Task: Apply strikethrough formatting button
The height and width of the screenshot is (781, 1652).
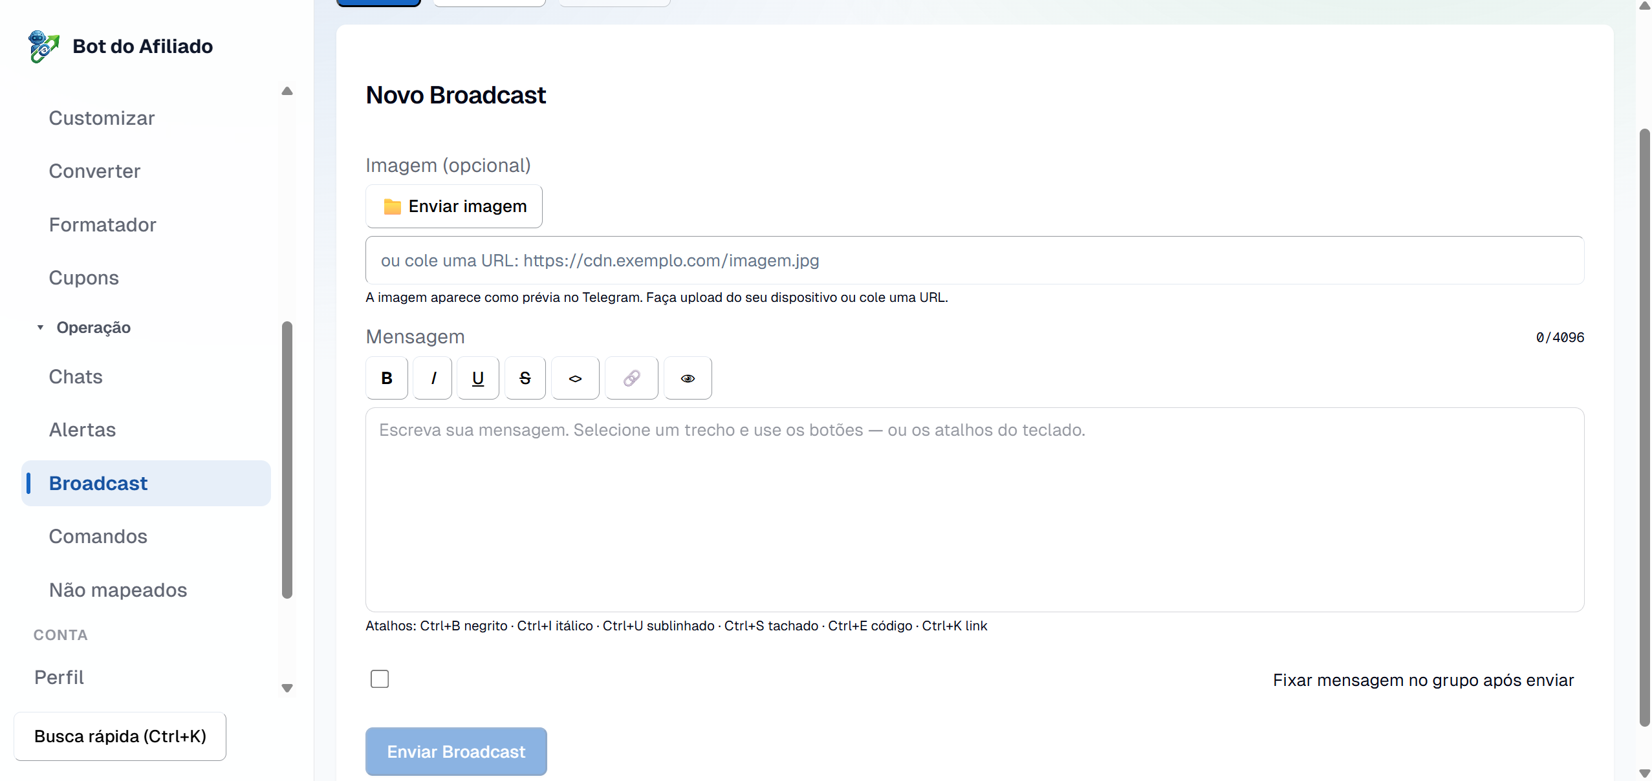Action: click(x=525, y=378)
